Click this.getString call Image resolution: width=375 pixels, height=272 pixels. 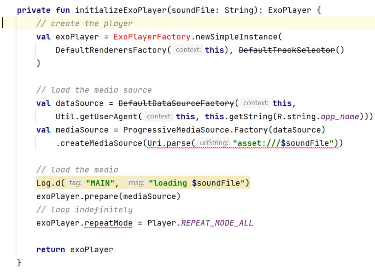(x=239, y=117)
